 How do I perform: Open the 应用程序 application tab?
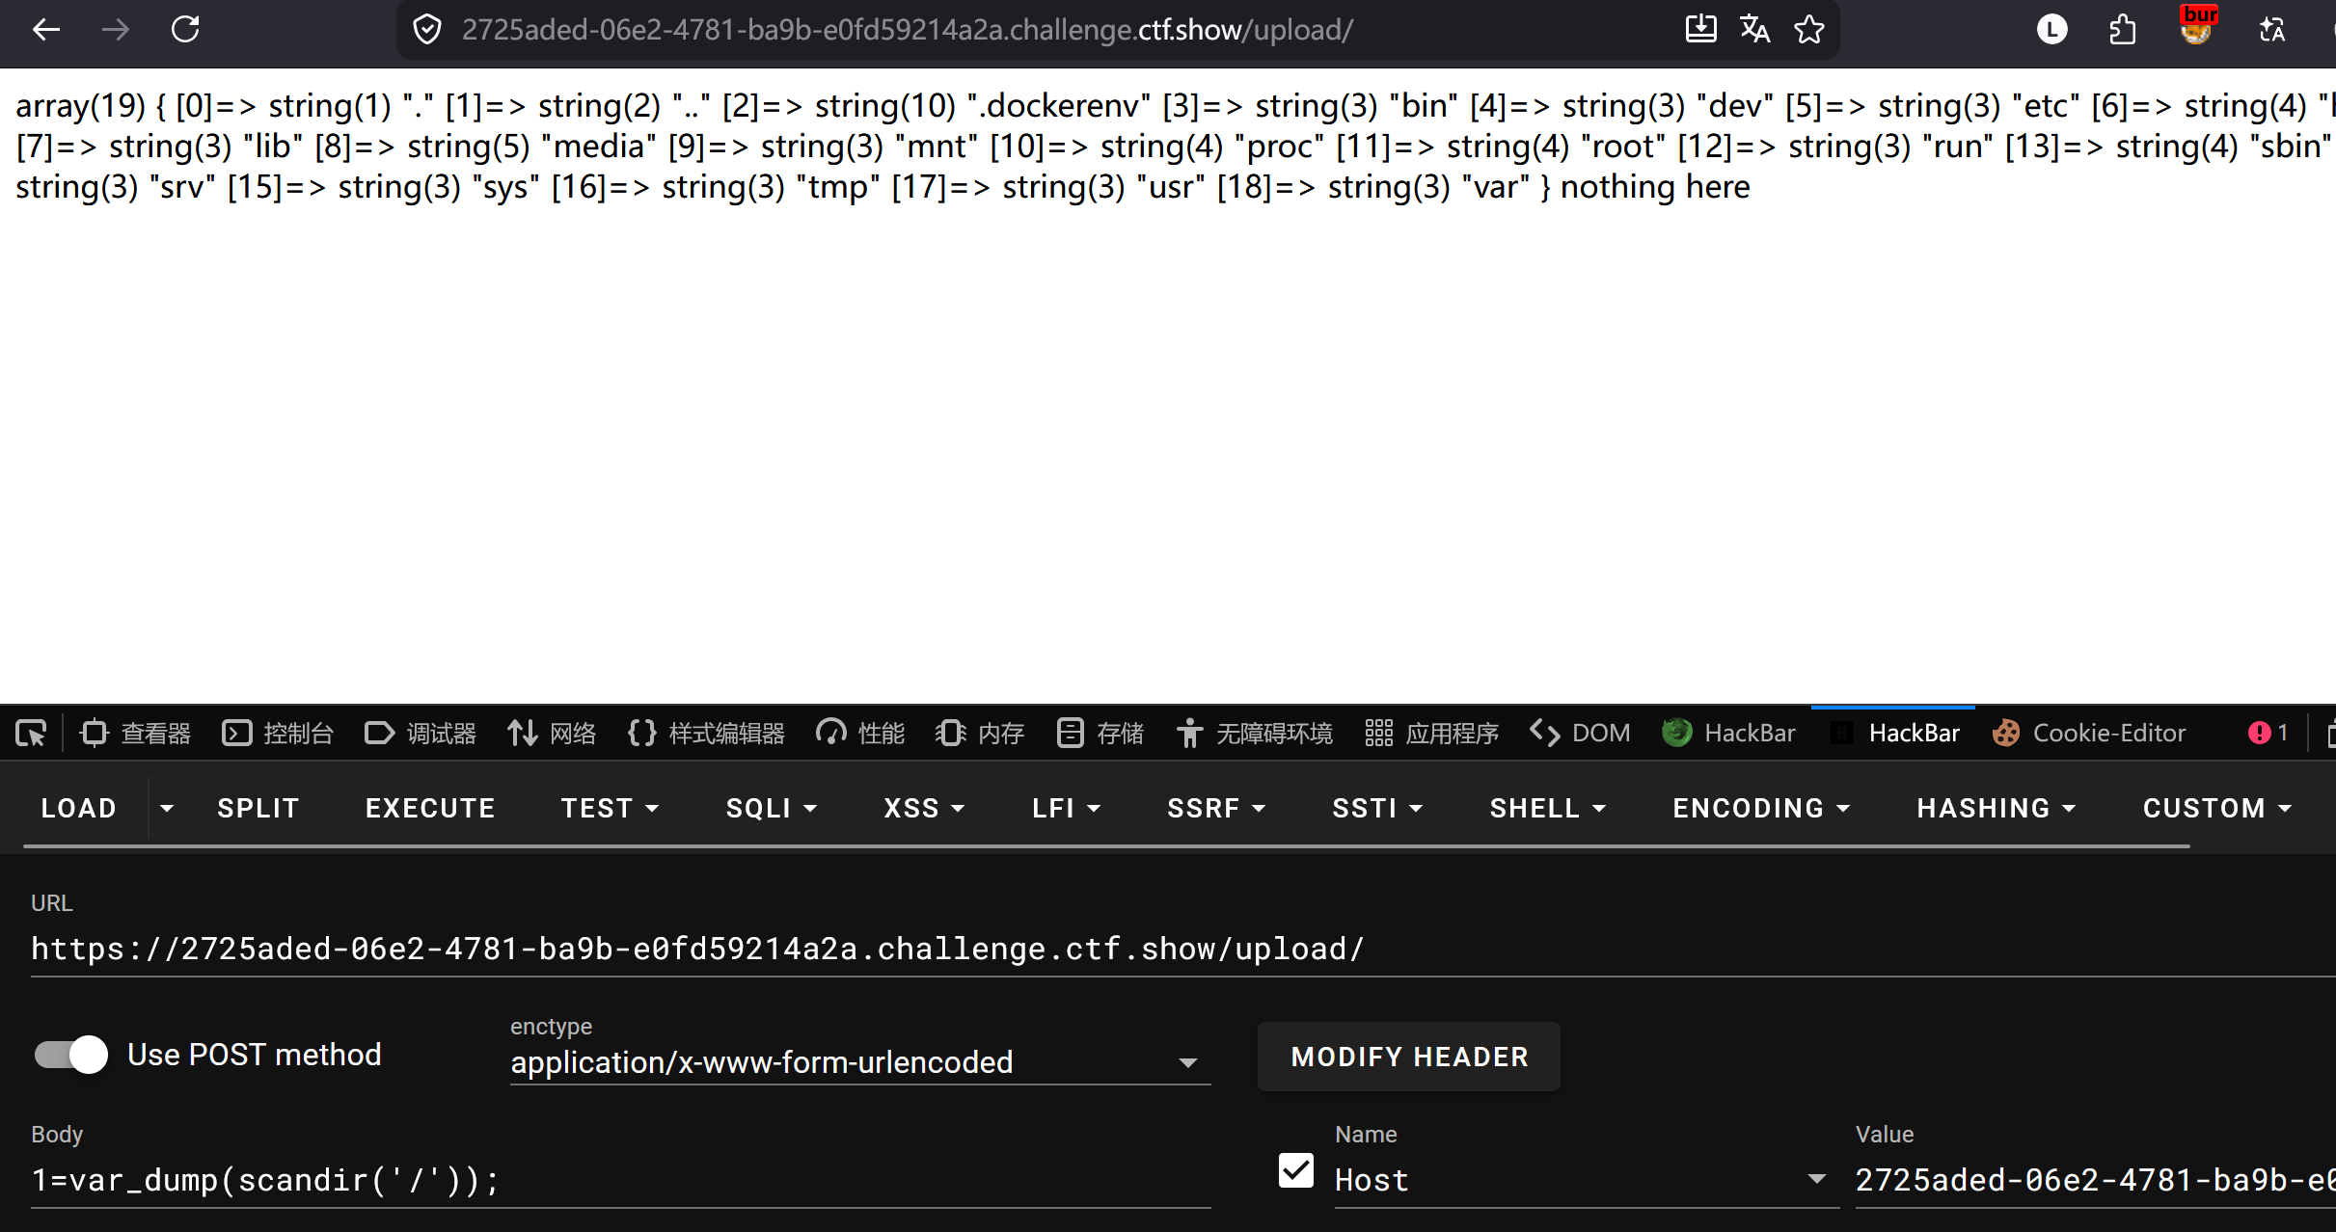pyautogui.click(x=1431, y=734)
